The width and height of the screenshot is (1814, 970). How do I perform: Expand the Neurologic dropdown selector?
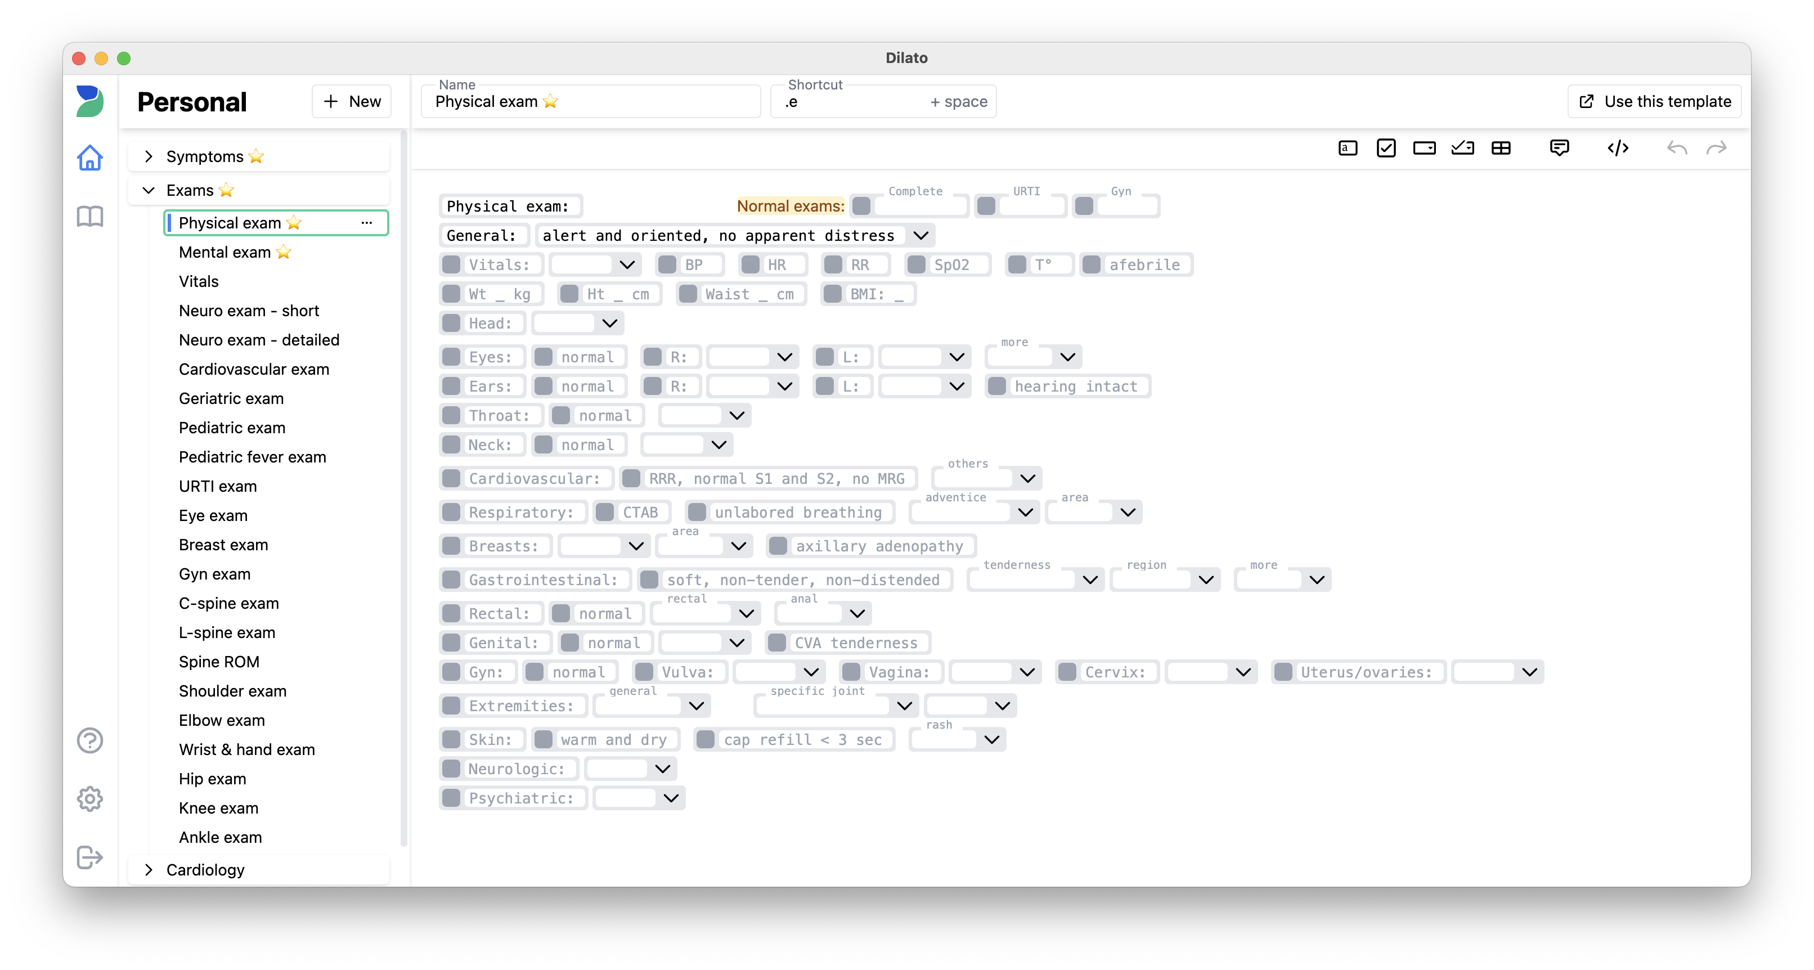coord(663,769)
